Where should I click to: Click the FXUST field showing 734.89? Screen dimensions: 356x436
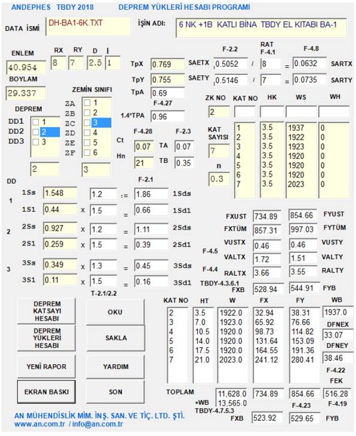tap(267, 216)
